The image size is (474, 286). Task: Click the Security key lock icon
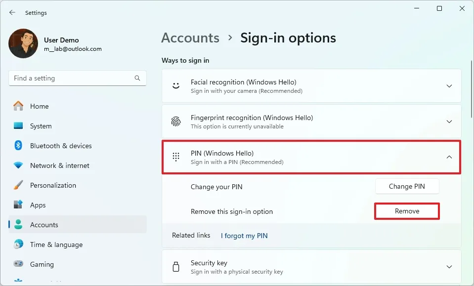[x=175, y=266]
